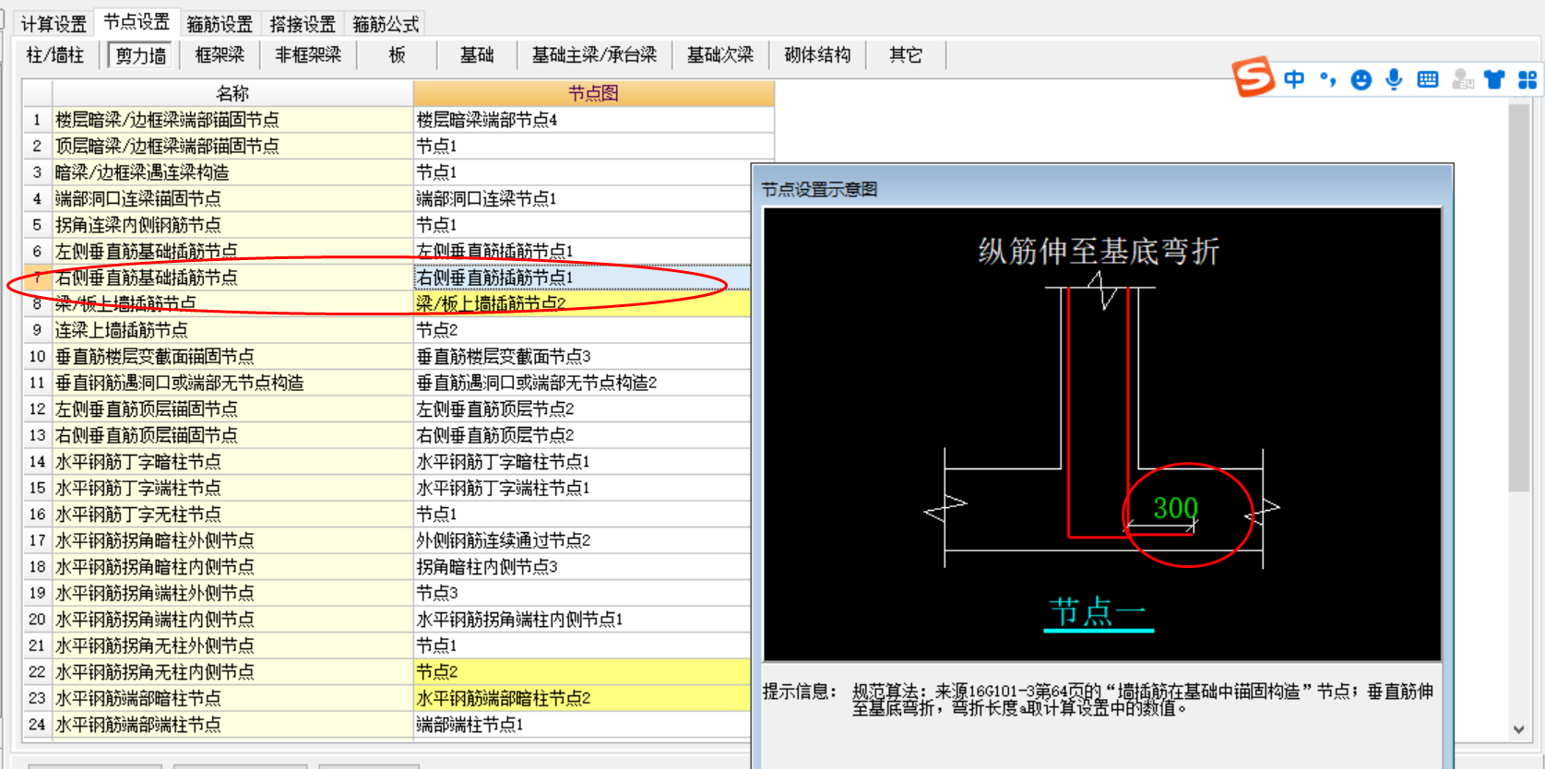Screen dimensions: 1545x769
Task: Click cell 左侧垂直筋插筋节点1
Action: point(582,251)
